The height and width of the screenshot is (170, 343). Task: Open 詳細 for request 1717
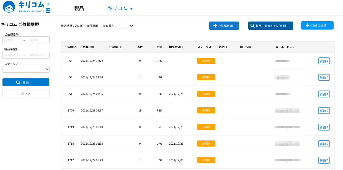[x=324, y=160]
